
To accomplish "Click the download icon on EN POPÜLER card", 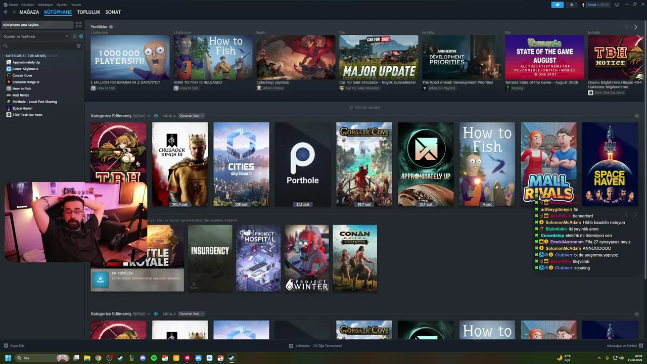I will point(100,279).
